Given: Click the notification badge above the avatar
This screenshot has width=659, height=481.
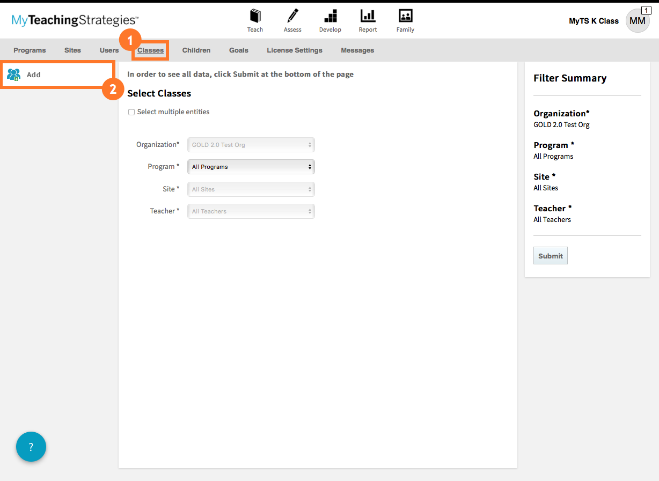Looking at the screenshot, I should point(645,10).
